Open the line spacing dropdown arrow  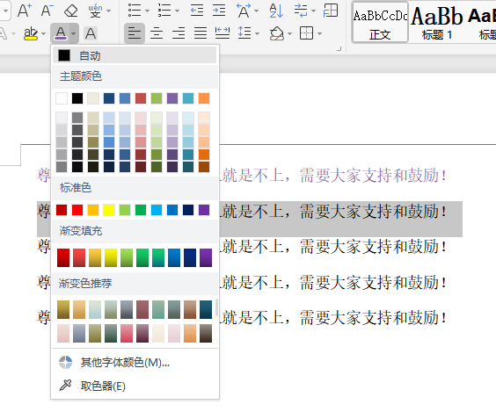point(257,33)
